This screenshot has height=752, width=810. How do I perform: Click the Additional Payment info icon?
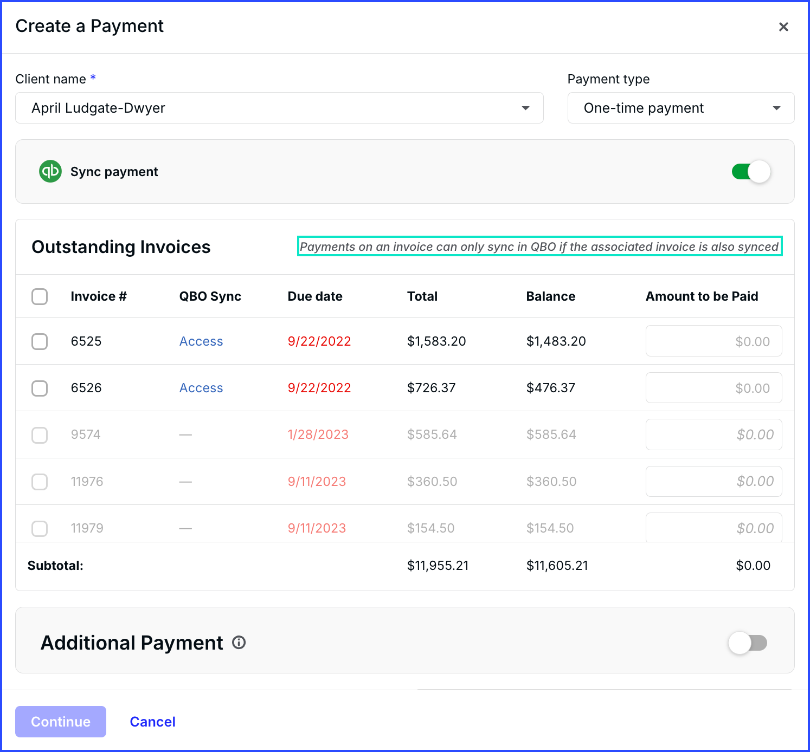tap(239, 643)
